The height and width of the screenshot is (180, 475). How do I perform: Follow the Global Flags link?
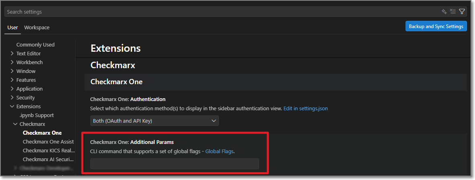coord(219,152)
